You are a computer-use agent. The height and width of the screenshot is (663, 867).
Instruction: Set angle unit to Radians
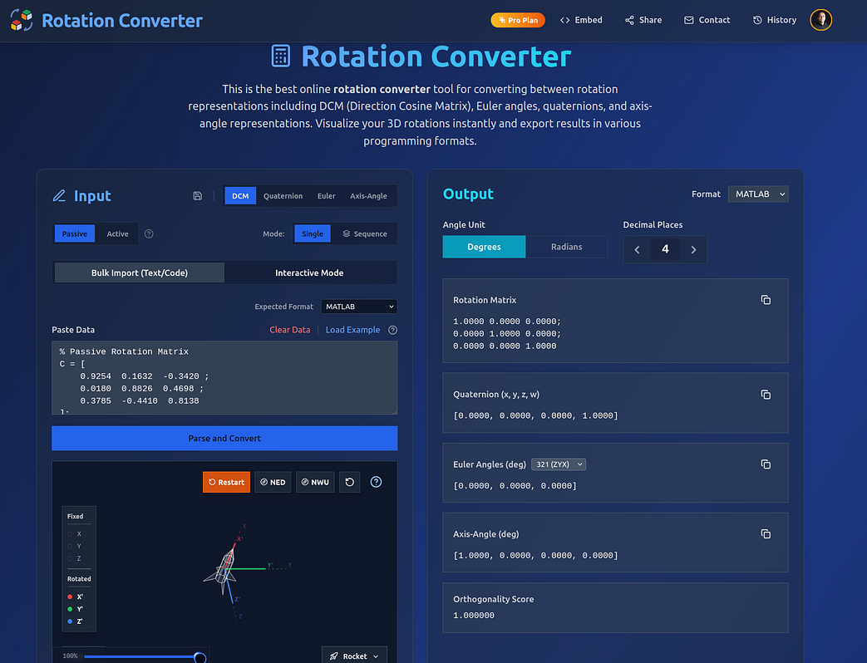(x=566, y=247)
